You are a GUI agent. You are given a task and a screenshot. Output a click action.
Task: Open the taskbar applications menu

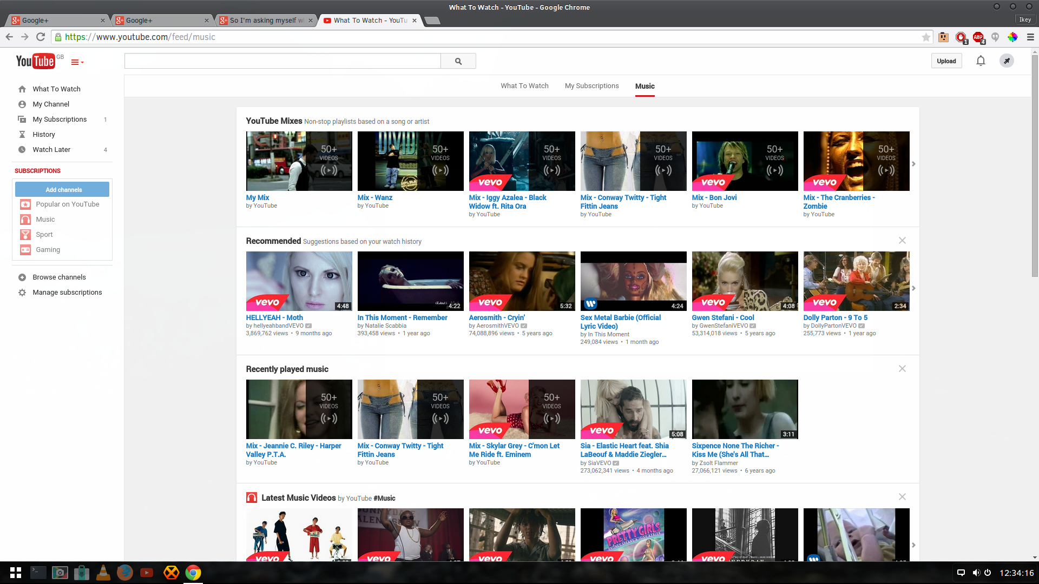point(16,573)
